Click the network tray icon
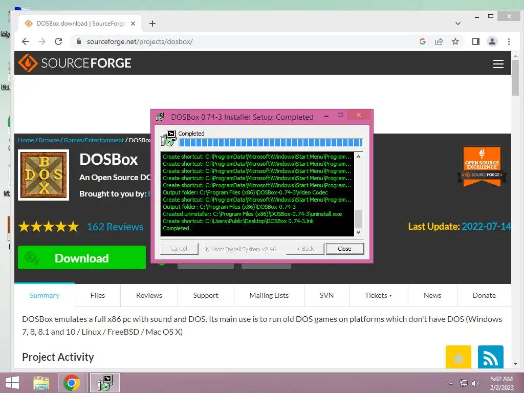524x393 pixels. click(464, 383)
